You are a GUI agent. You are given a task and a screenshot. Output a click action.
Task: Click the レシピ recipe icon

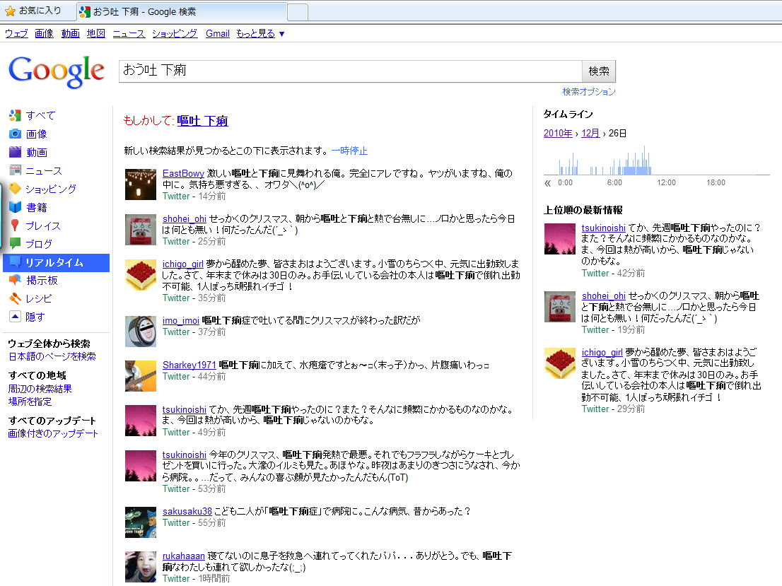pos(15,298)
